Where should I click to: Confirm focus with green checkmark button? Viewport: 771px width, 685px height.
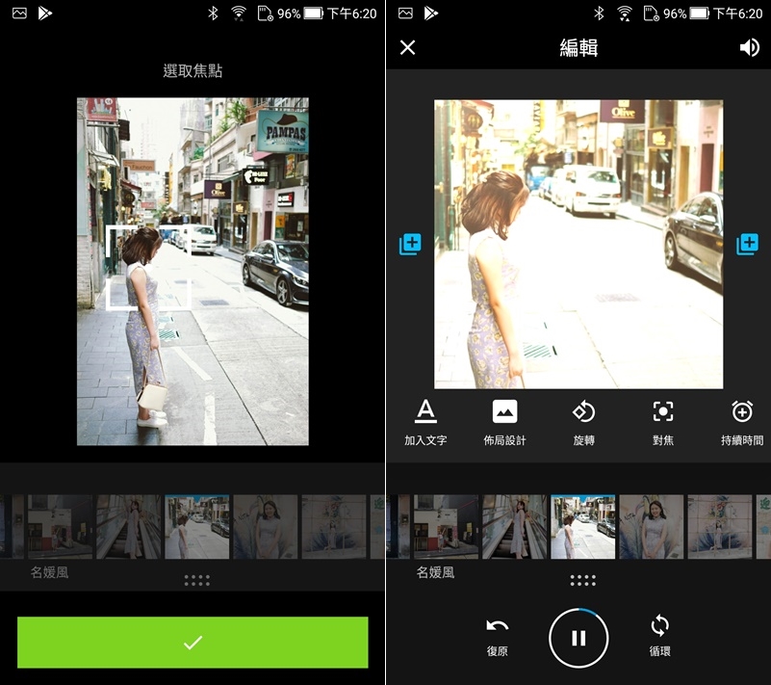click(x=193, y=642)
